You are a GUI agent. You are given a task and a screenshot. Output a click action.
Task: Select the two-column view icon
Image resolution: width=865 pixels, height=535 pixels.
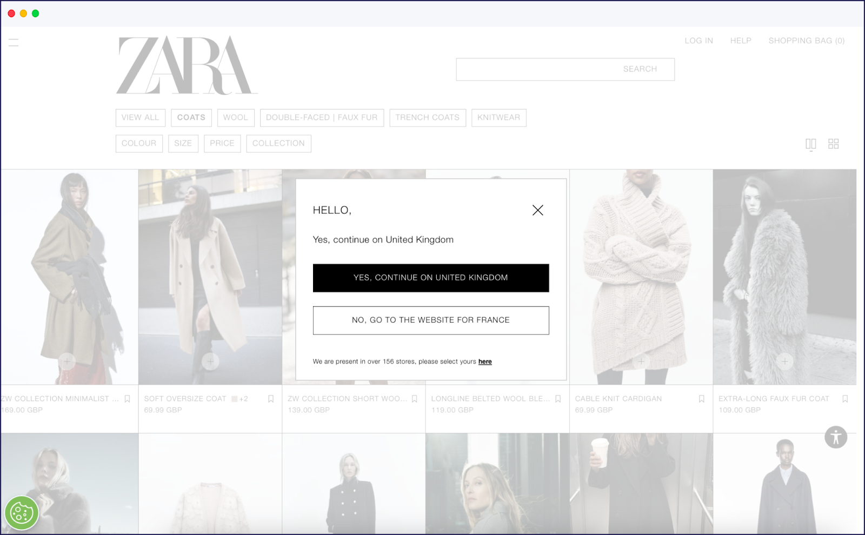(811, 143)
